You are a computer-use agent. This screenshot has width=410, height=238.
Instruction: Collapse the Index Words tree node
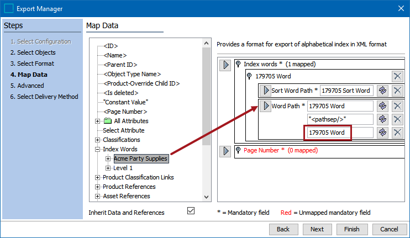pyautogui.click(x=98, y=149)
